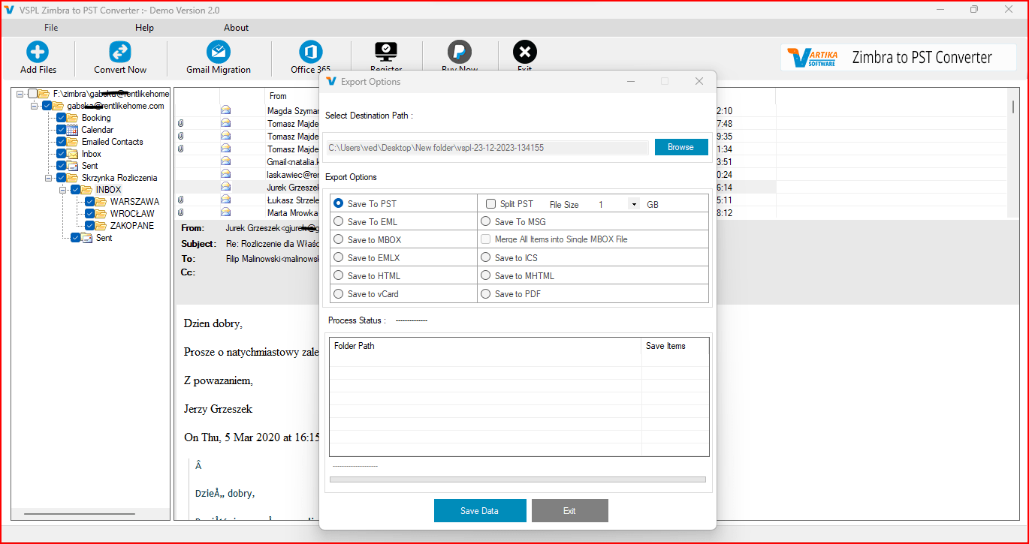Viewport: 1029px width, 544px height.
Task: Toggle the Inbox folder checkbox
Action: pyautogui.click(x=62, y=154)
